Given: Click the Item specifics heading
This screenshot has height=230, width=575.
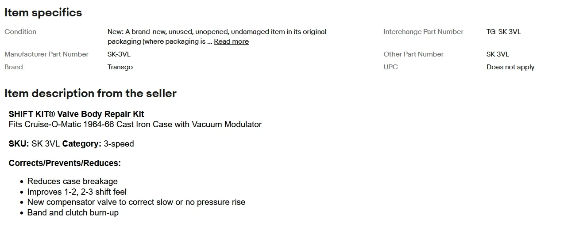Looking at the screenshot, I should click(x=43, y=13).
